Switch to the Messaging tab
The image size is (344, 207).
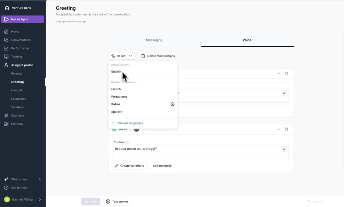point(154,40)
